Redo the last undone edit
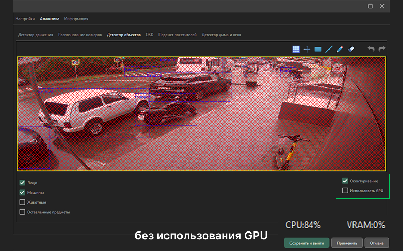This screenshot has width=403, height=251. tap(382, 49)
